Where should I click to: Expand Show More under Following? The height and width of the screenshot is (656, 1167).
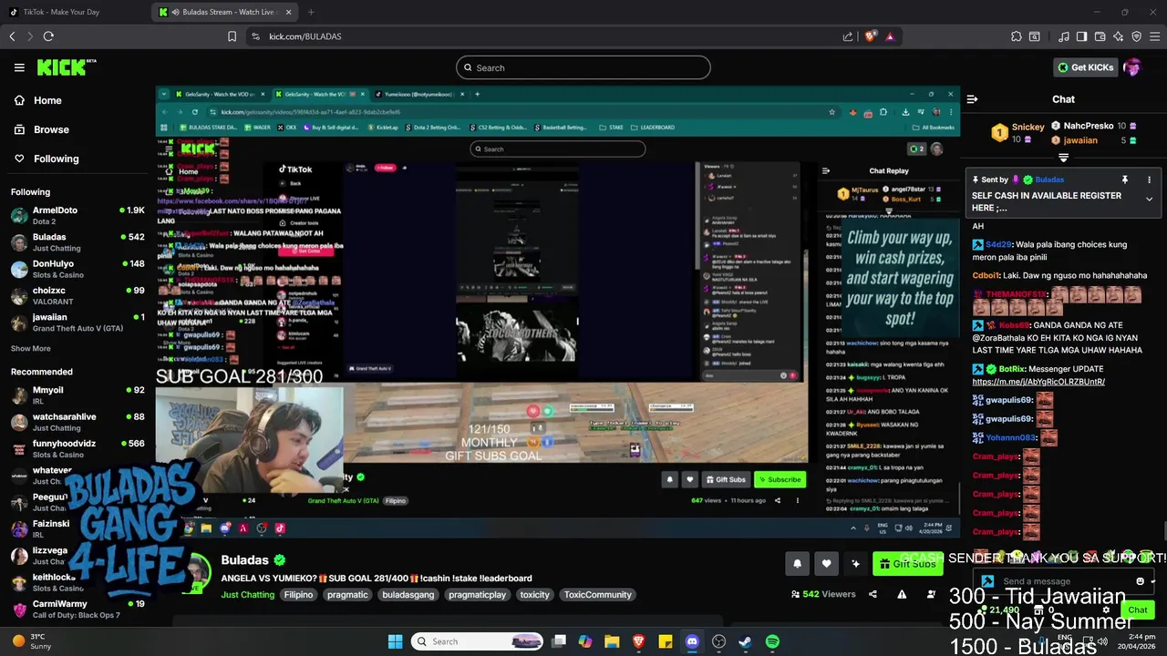[30, 348]
